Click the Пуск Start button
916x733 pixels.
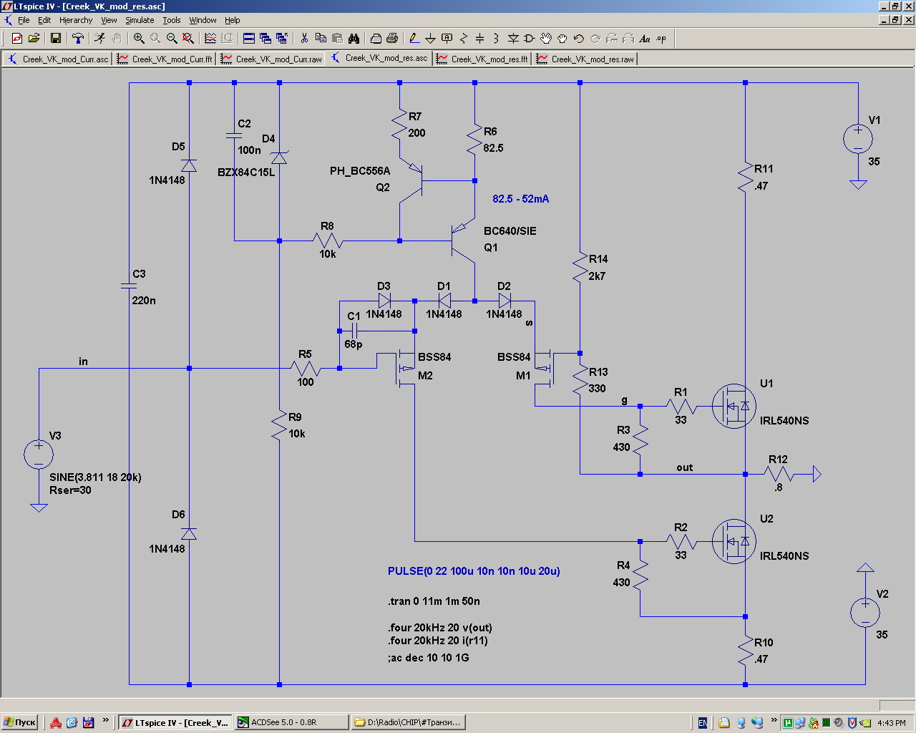19,722
